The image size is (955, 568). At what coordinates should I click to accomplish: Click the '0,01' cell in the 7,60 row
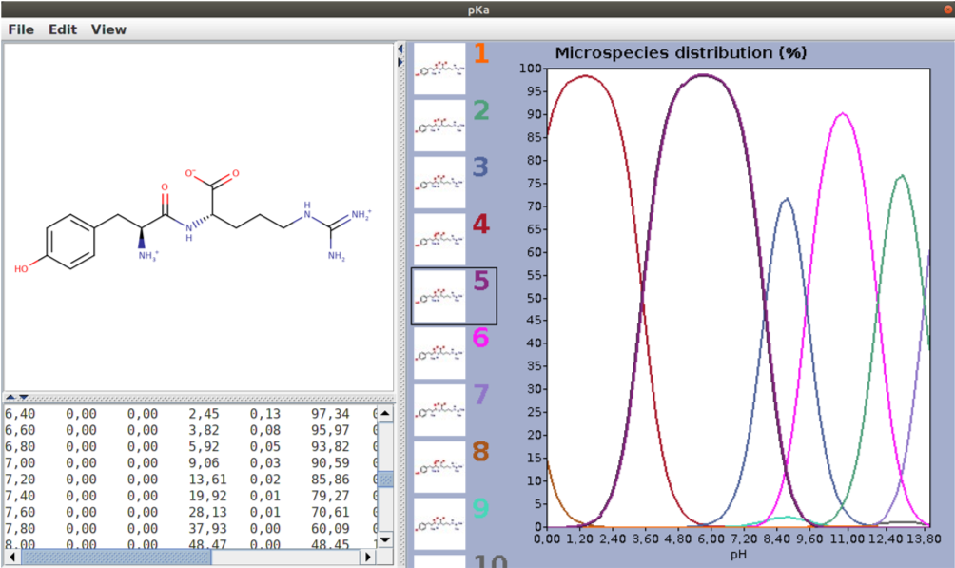click(x=265, y=513)
